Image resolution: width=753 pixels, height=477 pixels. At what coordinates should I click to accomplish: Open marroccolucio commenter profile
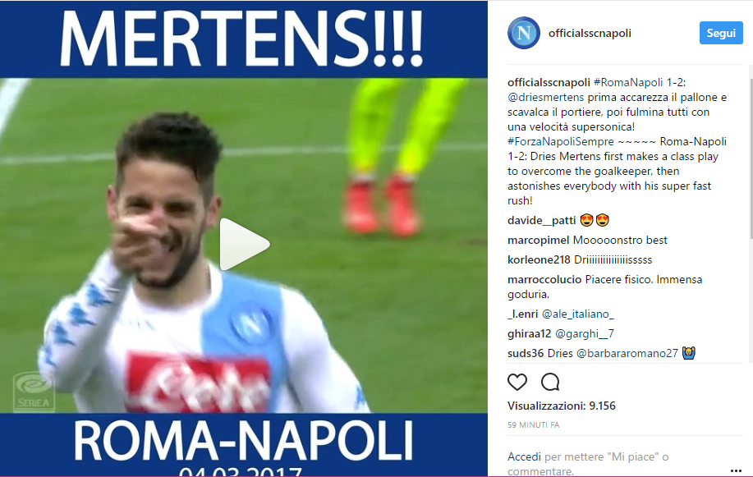click(x=544, y=280)
